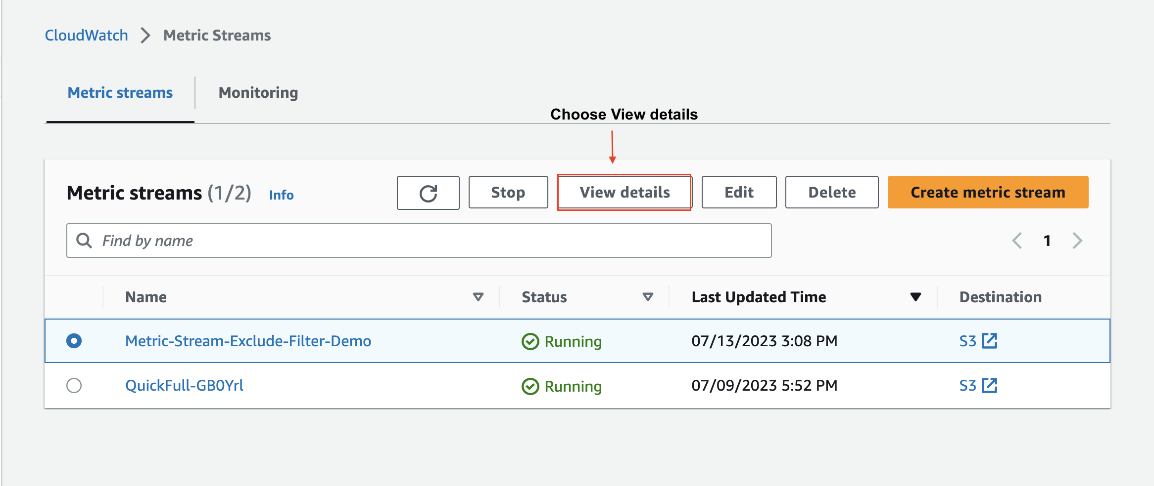Click the previous page chevron in pagination
1154x486 pixels.
pyautogui.click(x=1017, y=241)
